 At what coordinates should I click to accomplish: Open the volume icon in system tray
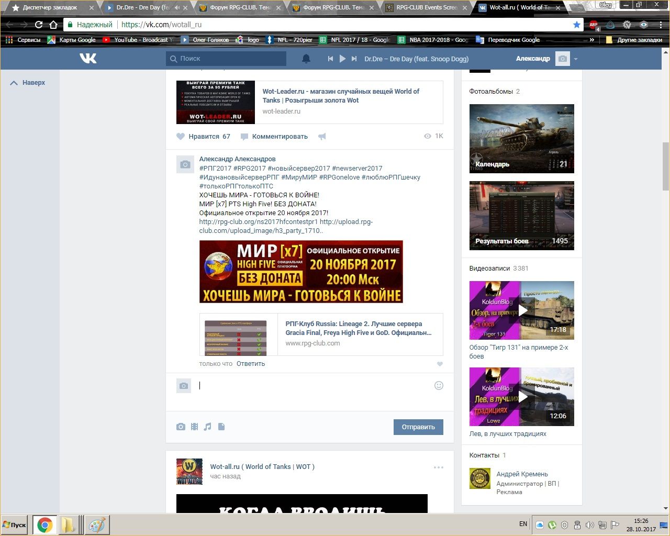(x=590, y=525)
